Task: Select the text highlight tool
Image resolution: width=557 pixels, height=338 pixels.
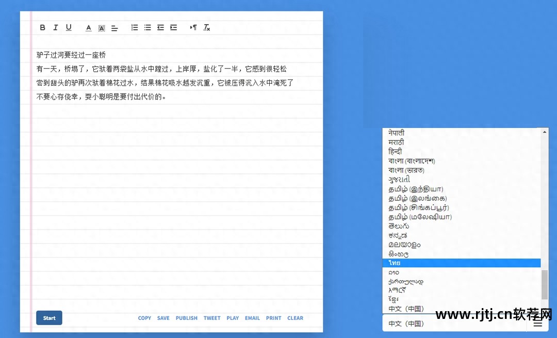Action: pyautogui.click(x=101, y=27)
